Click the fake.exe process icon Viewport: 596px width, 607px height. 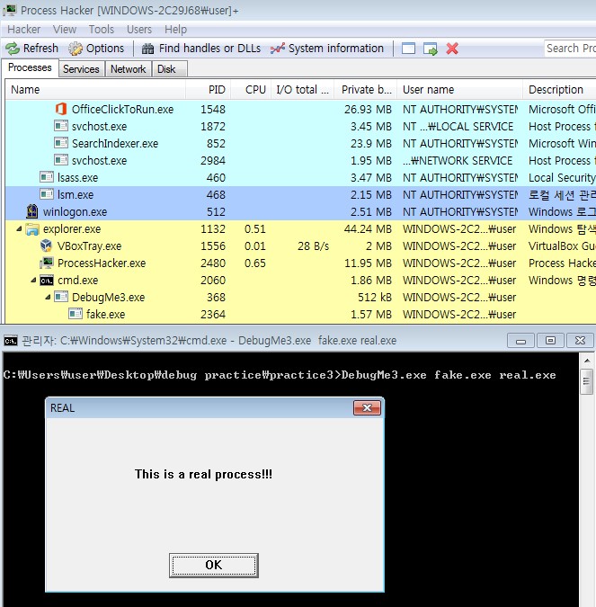coord(76,314)
